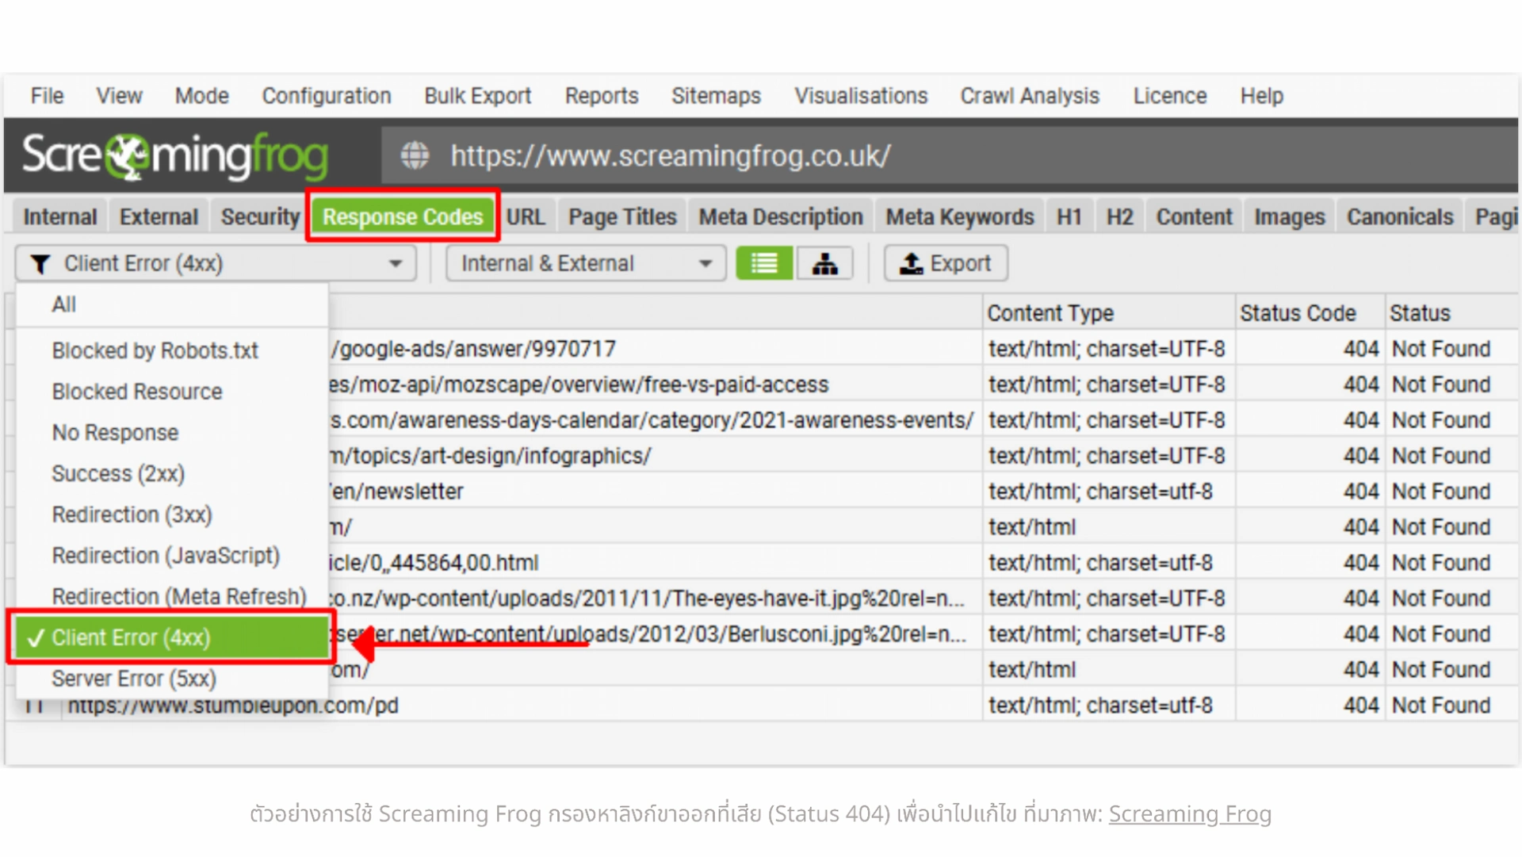Screen dimensions: 1522x857
Task: Switch to the Meta Keywords tab
Action: coord(959,216)
